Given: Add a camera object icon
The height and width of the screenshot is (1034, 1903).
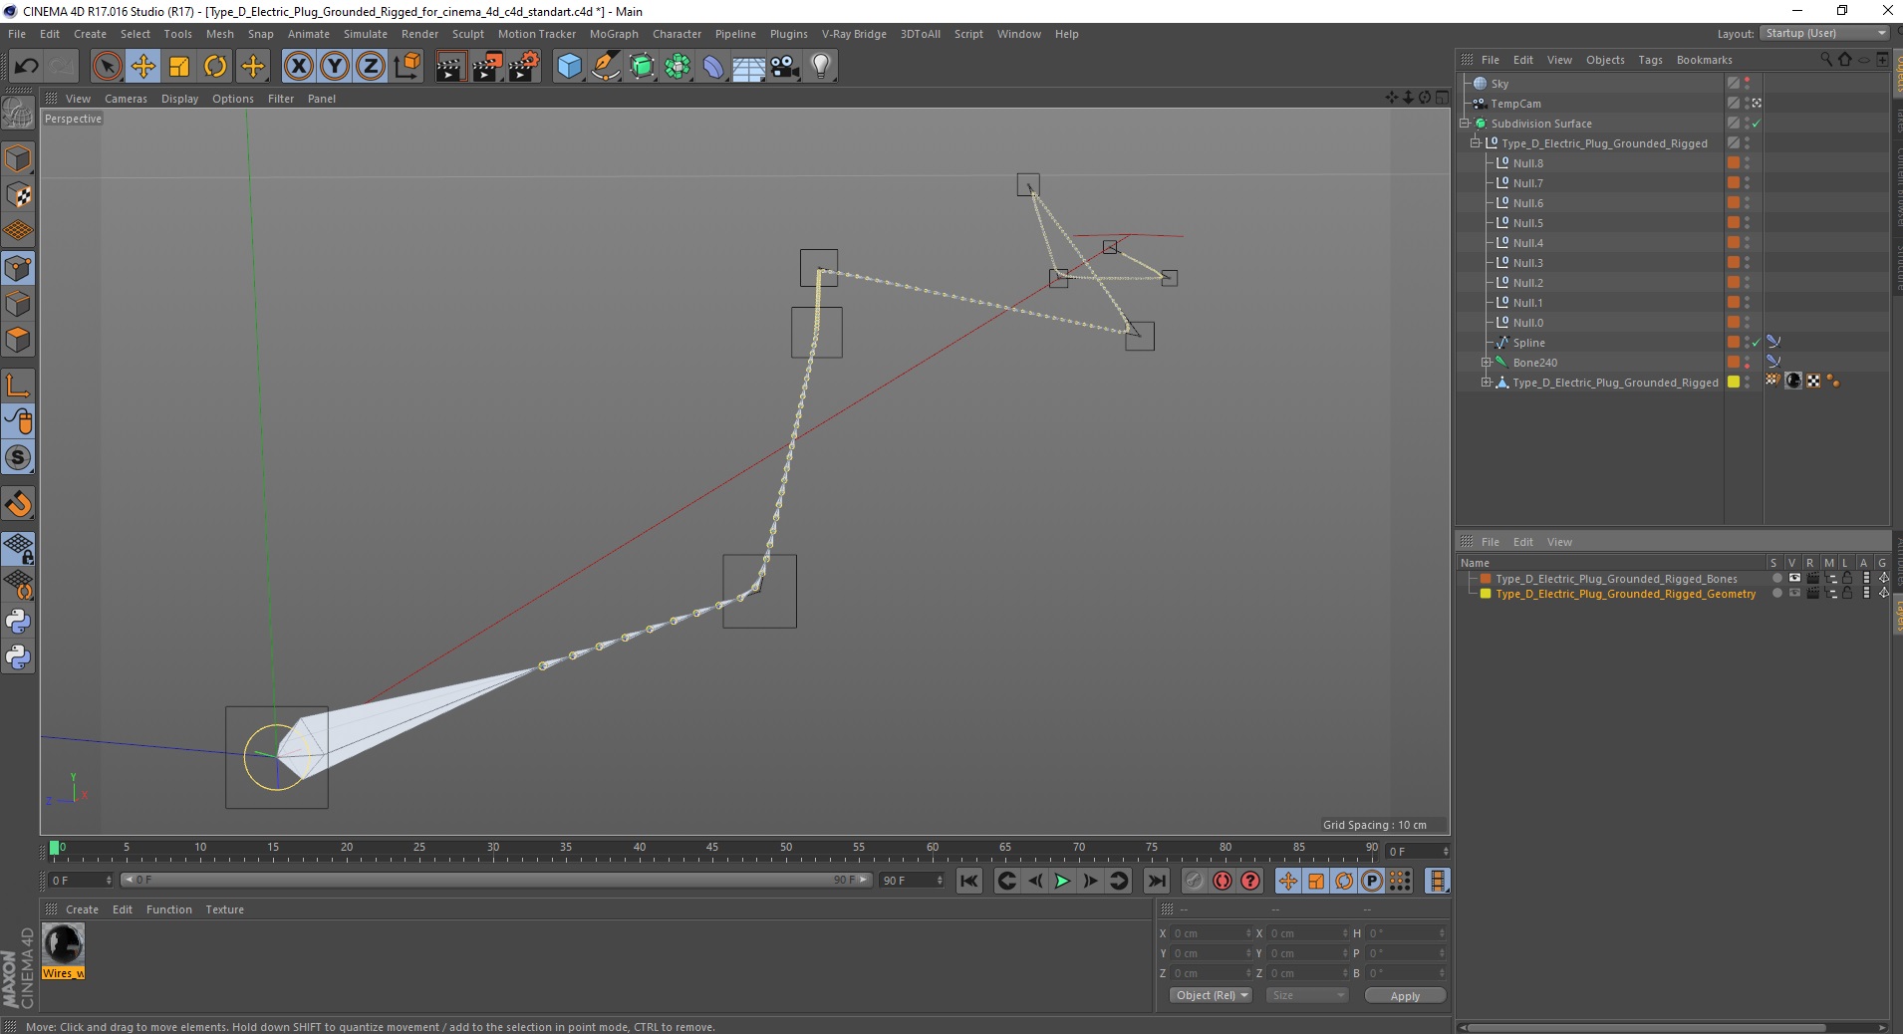Looking at the screenshot, I should (x=785, y=67).
